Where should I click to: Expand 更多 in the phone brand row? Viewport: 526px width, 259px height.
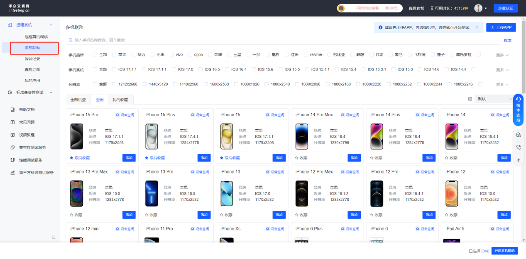point(502,55)
